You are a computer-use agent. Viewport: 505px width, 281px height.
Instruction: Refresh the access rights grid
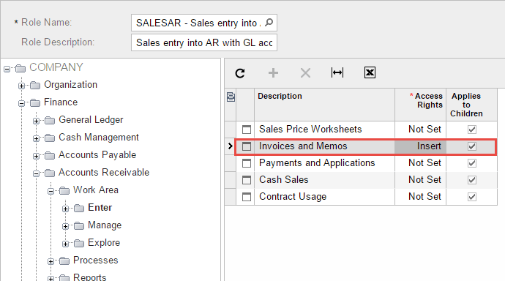click(x=240, y=73)
